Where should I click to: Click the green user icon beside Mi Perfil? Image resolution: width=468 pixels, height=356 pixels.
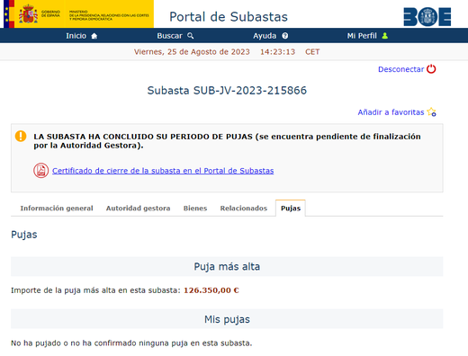pos(385,36)
